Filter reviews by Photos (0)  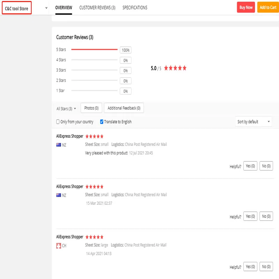point(91,108)
